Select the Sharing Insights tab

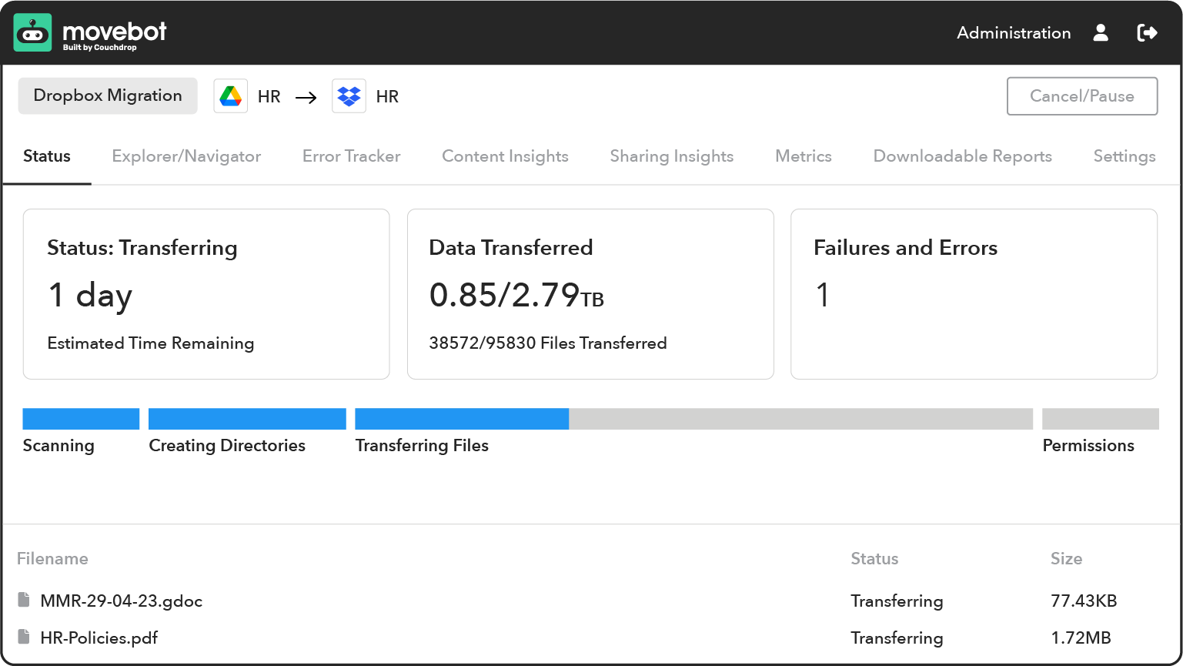(671, 156)
